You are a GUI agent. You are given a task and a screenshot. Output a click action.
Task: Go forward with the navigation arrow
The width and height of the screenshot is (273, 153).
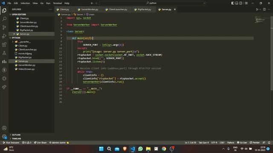click(x=96, y=3)
